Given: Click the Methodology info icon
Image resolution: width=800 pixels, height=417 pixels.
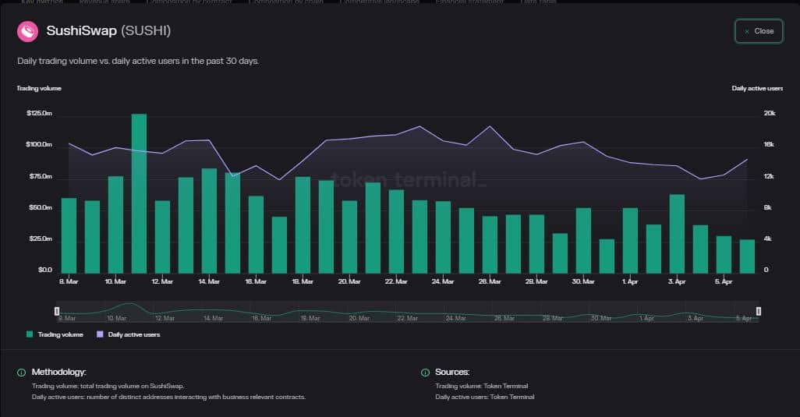Looking at the screenshot, I should click(x=21, y=373).
